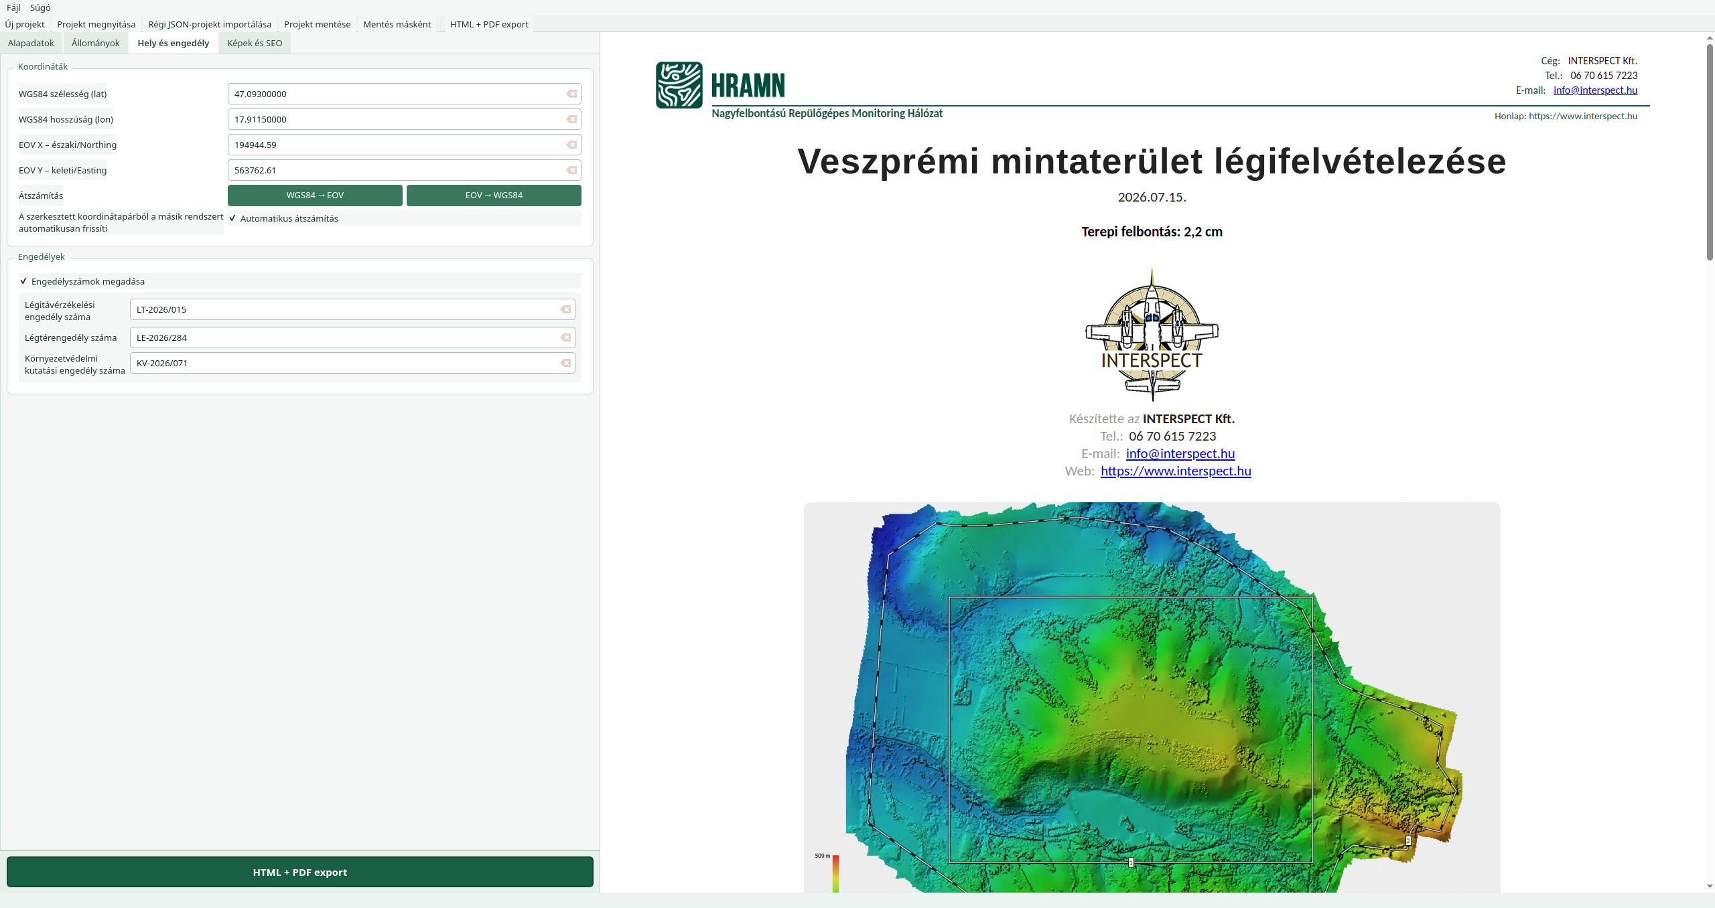This screenshot has width=1715, height=908.
Task: Open https://www.interspect.hu web link
Action: [x=1176, y=471]
